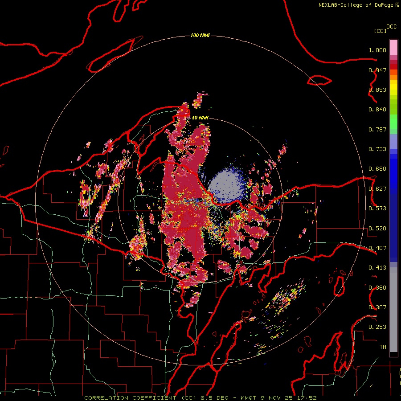
Task: Select the 1.000 value on color scale
Action: pyautogui.click(x=377, y=50)
